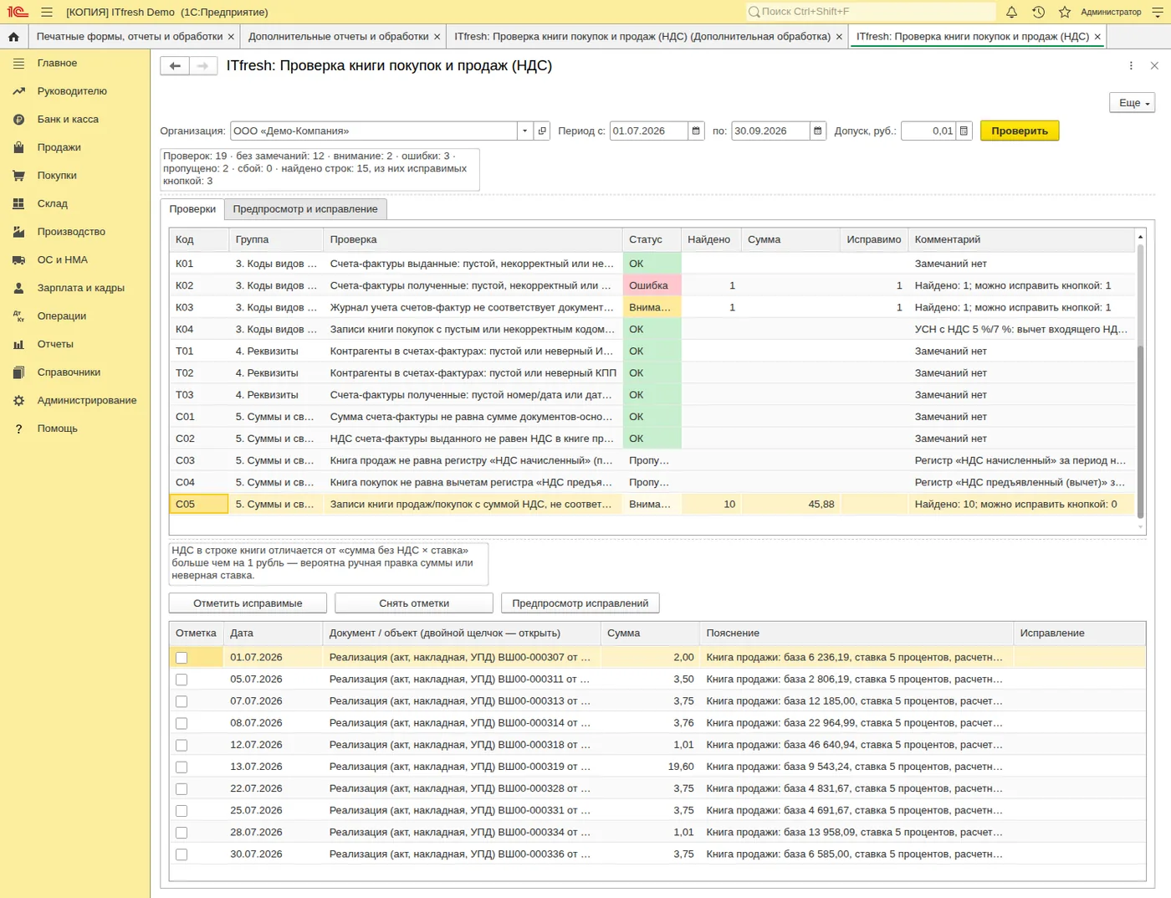The width and height of the screenshot is (1171, 898).
Task: Click the yellow Проверить button
Action: pyautogui.click(x=1020, y=131)
